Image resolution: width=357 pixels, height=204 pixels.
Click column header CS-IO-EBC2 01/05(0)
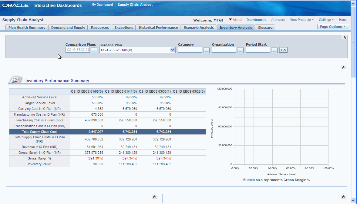click(x=87, y=91)
